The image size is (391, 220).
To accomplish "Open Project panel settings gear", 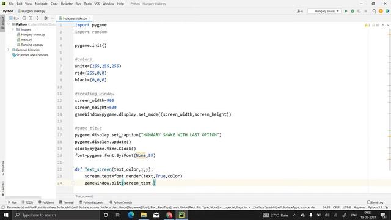I will [46, 18].
